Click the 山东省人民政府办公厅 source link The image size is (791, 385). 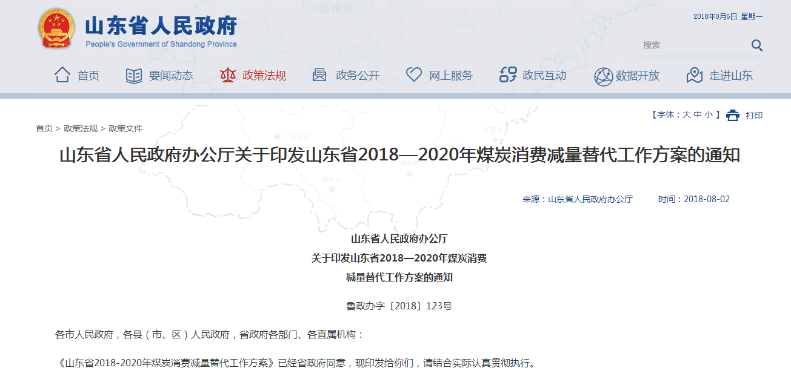[x=589, y=198]
